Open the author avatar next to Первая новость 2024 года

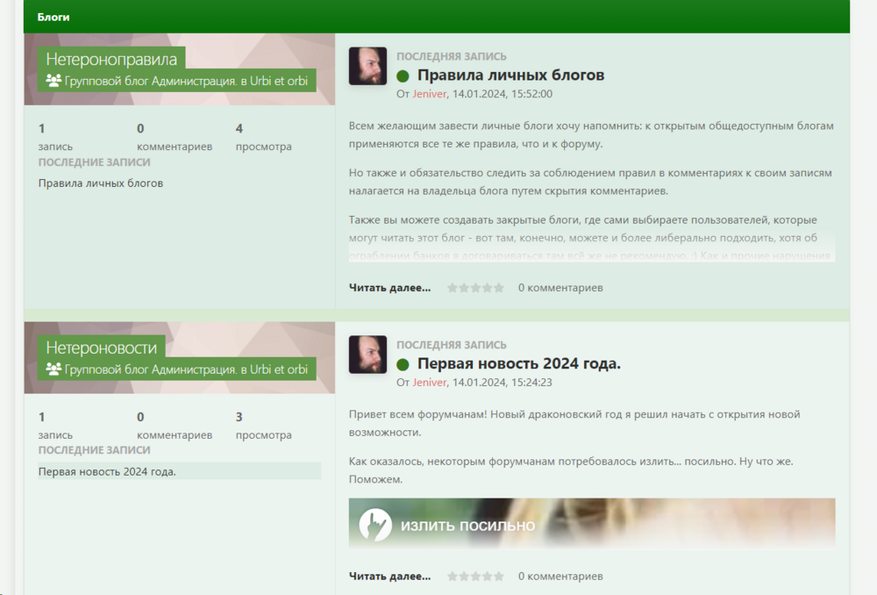click(367, 355)
